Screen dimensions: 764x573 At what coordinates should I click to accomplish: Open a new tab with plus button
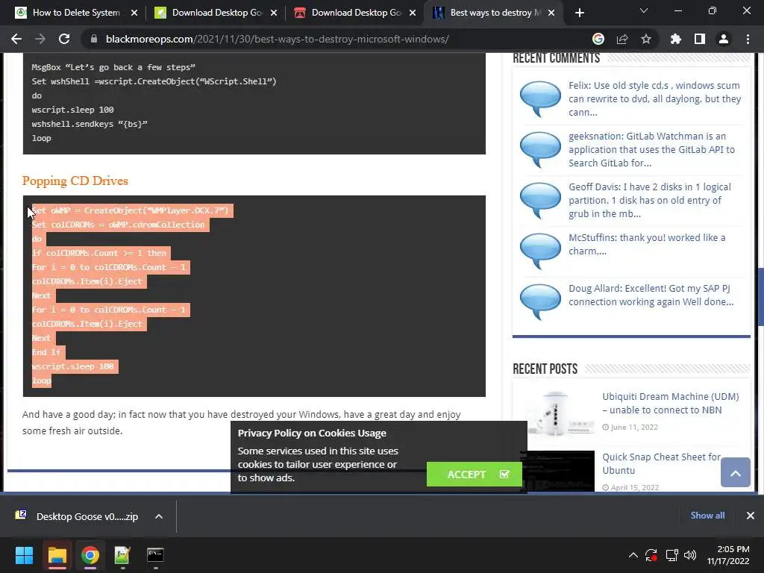[579, 13]
